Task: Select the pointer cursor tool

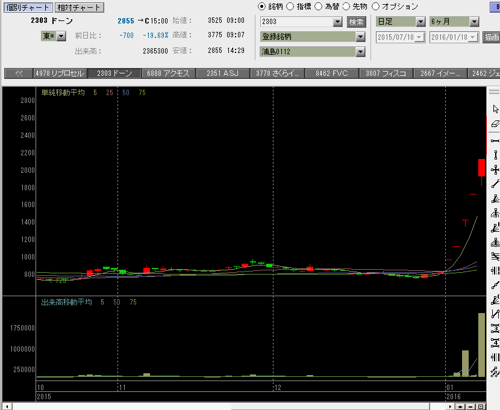Action: click(495, 109)
